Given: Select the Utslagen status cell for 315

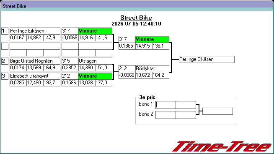Looking at the screenshot, I should [x=95, y=61].
